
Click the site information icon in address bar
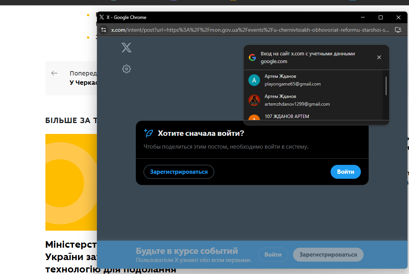point(103,30)
